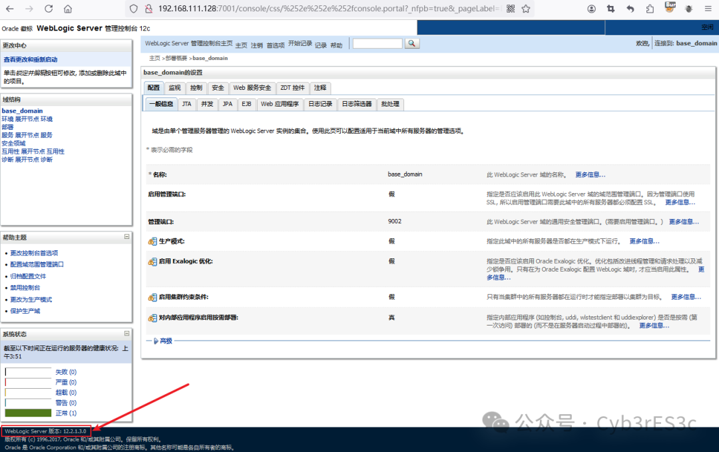Viewport: 719px width, 452px height.
Task: Click the console search magnifier button
Action: [x=412, y=43]
